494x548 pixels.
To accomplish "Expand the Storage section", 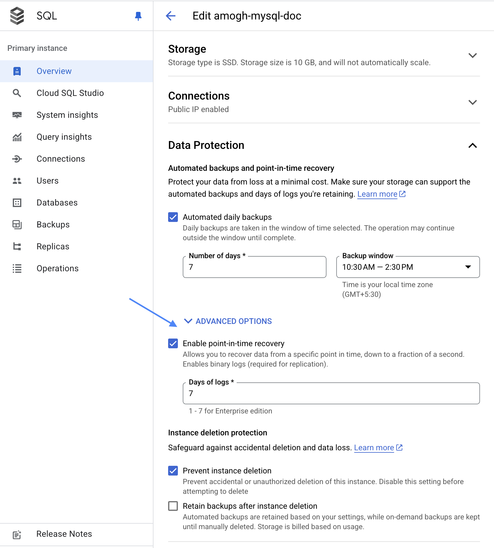I will point(472,55).
